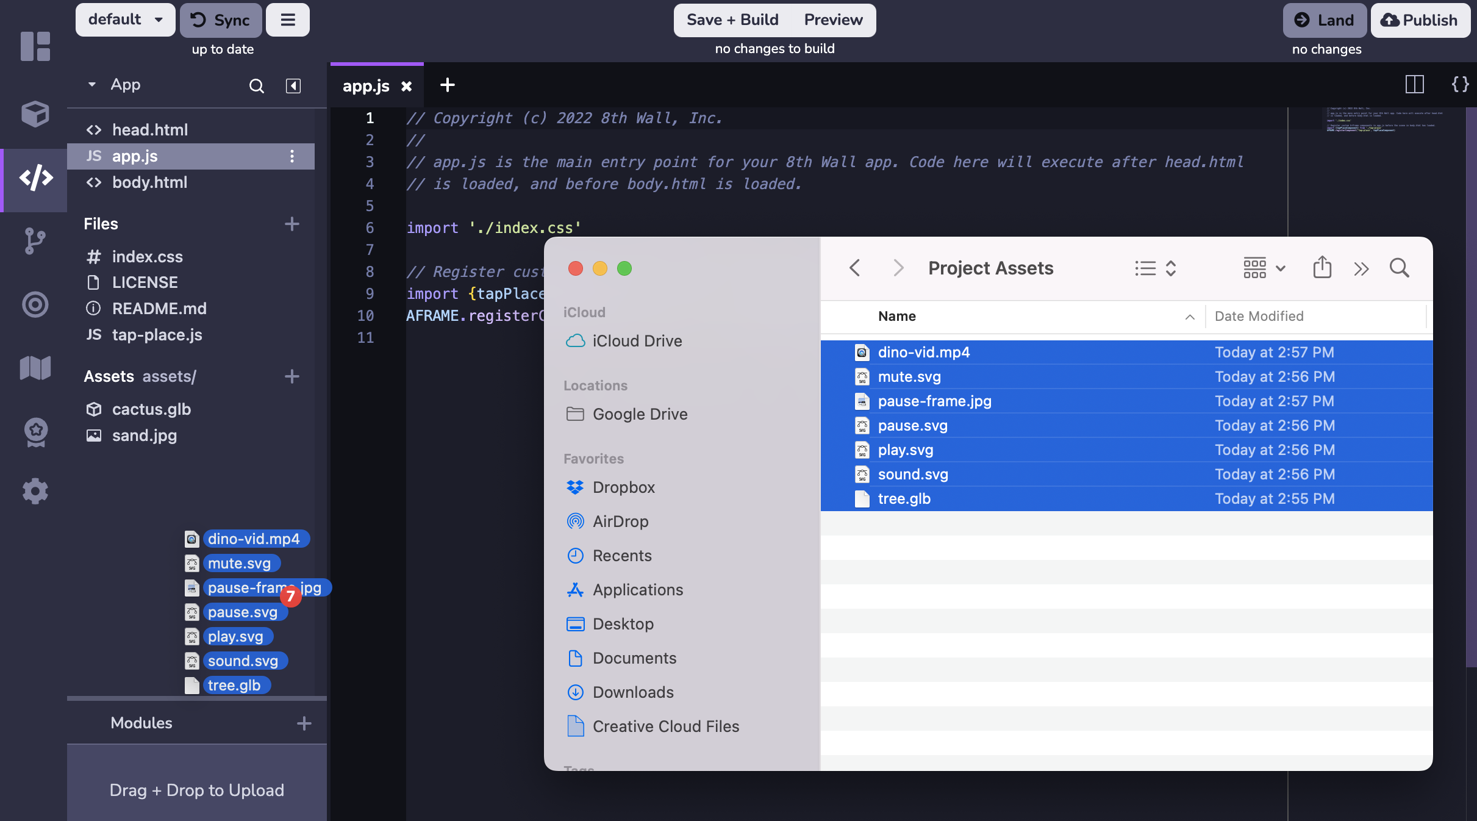Click the Google Drive location item
This screenshot has width=1477, height=821.
[x=640, y=412]
